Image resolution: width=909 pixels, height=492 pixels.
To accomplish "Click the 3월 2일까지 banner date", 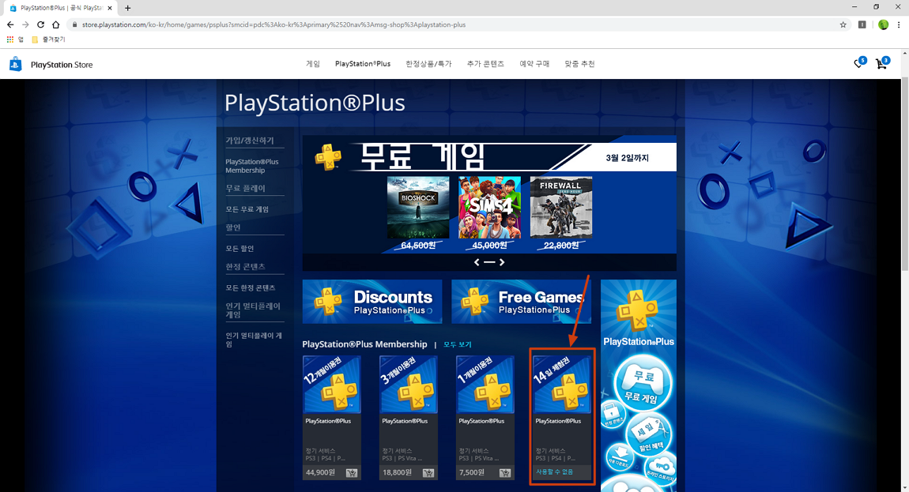I will click(x=628, y=158).
